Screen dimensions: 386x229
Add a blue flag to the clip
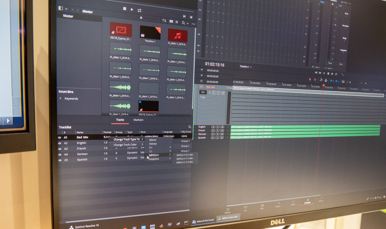point(331,81)
